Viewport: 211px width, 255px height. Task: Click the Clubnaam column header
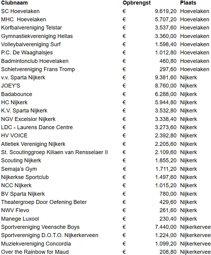pyautogui.click(x=14, y=3)
